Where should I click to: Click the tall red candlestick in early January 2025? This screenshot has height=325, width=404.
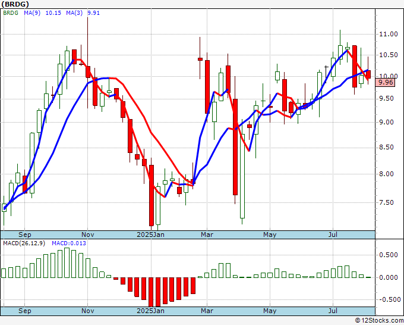click(151, 195)
